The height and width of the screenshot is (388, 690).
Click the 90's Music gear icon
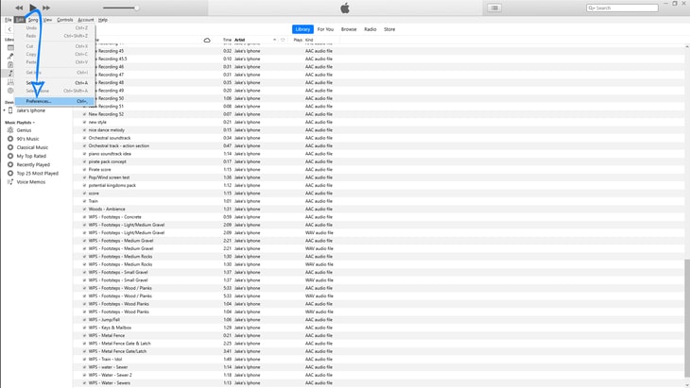(10, 139)
